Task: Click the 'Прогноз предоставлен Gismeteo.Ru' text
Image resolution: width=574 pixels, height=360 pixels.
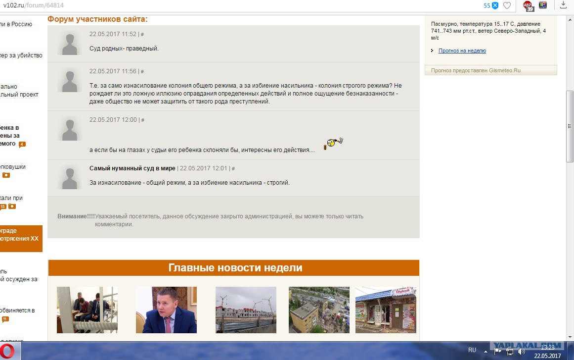Action: pos(476,70)
